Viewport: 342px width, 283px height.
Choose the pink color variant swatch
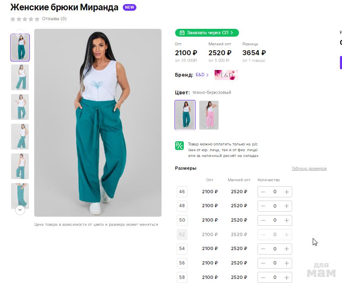209,115
